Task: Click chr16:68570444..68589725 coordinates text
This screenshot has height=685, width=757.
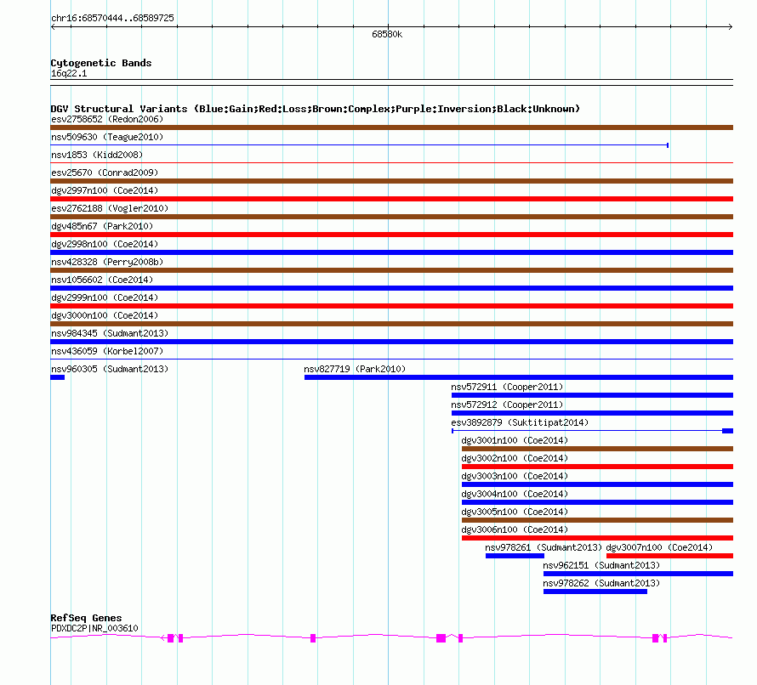Action: coord(112,18)
